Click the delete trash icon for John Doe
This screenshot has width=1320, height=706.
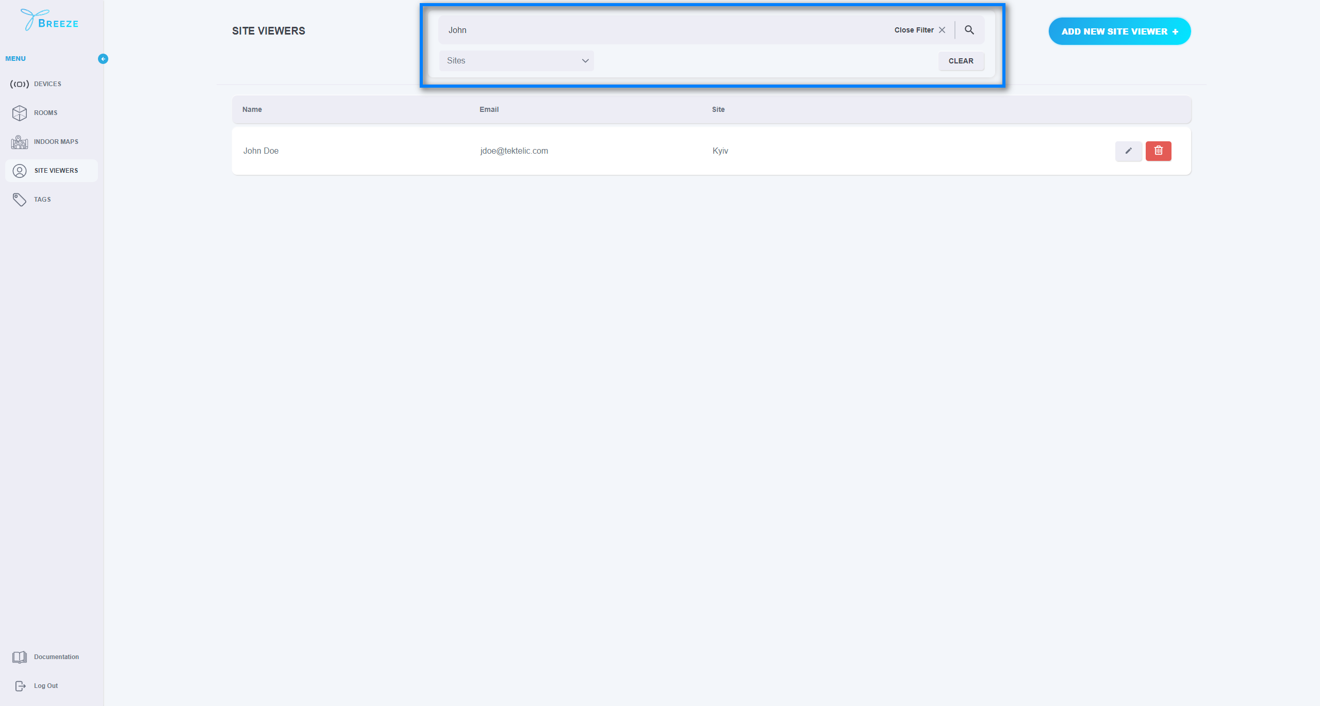(x=1159, y=150)
